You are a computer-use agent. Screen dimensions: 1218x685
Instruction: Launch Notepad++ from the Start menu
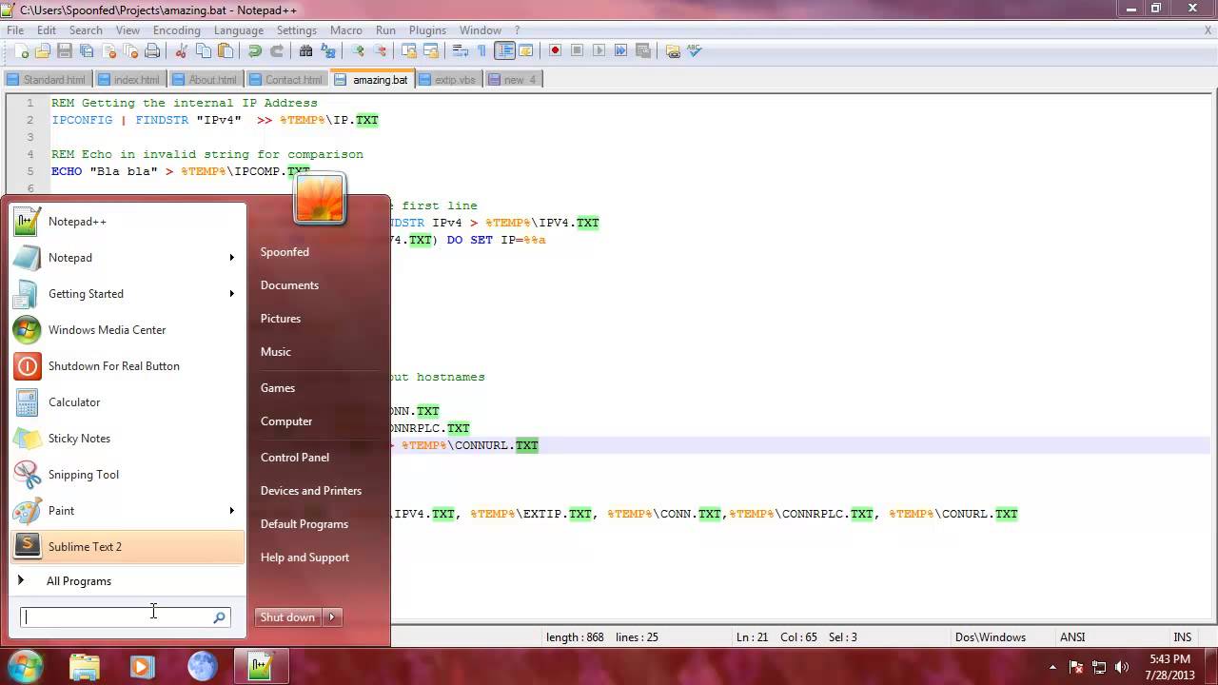128,222
